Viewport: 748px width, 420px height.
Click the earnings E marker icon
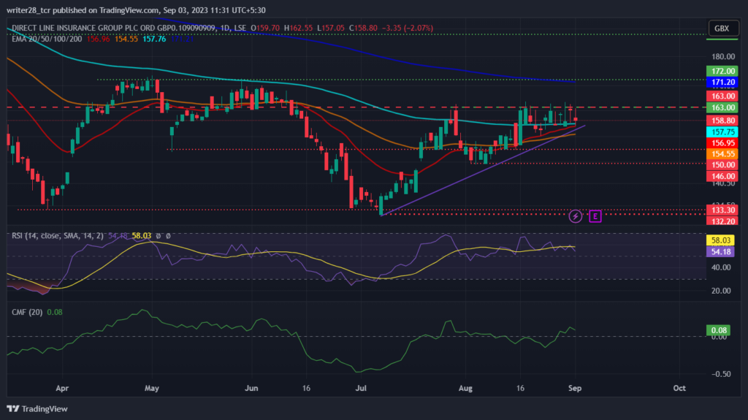click(595, 216)
